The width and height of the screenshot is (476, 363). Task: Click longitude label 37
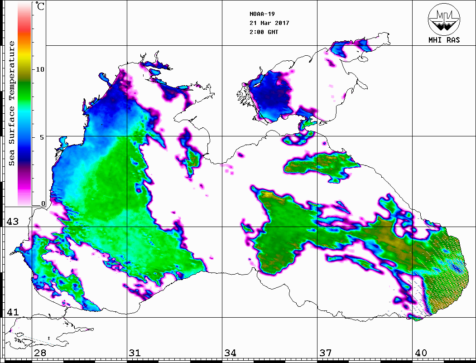[326, 353]
